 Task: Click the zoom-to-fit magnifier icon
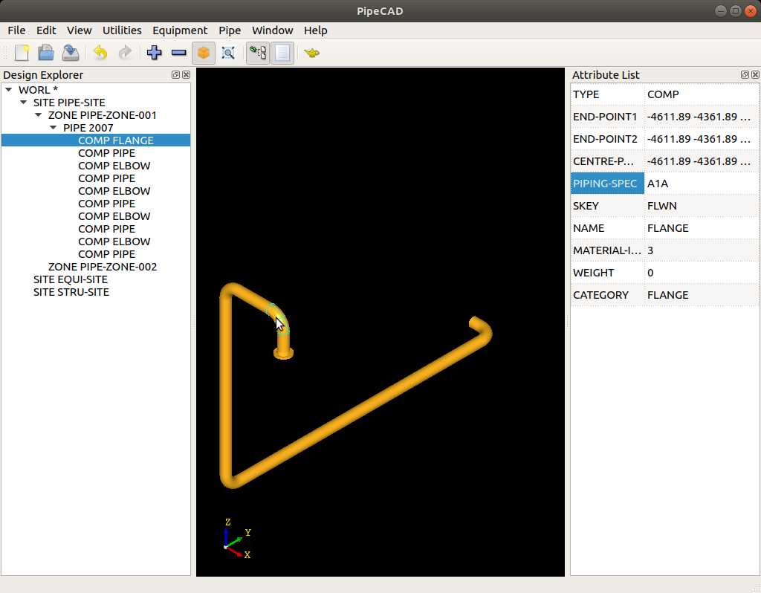[x=228, y=53]
